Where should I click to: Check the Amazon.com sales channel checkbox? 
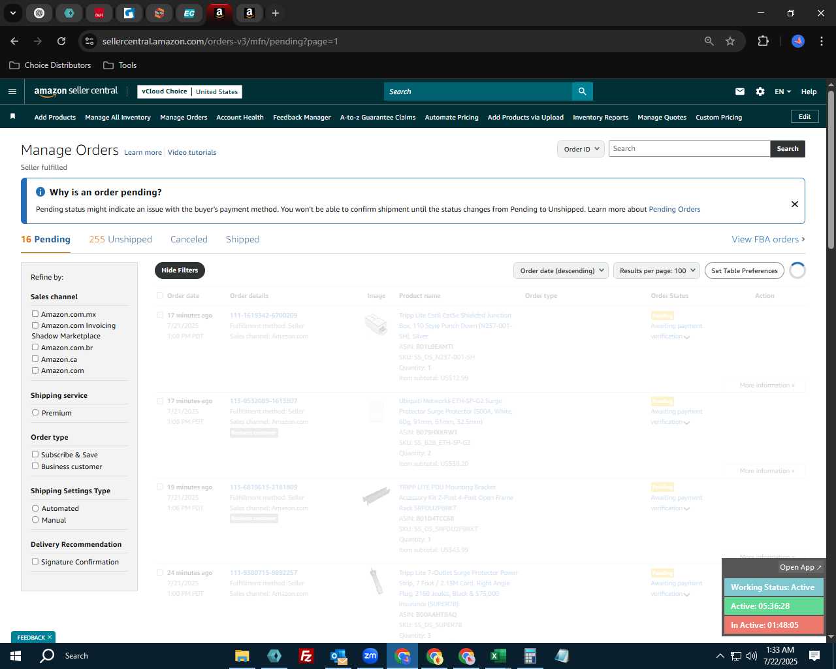35,370
